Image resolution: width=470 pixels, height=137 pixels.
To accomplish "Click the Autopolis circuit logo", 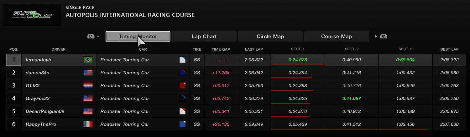I will coord(32,15).
